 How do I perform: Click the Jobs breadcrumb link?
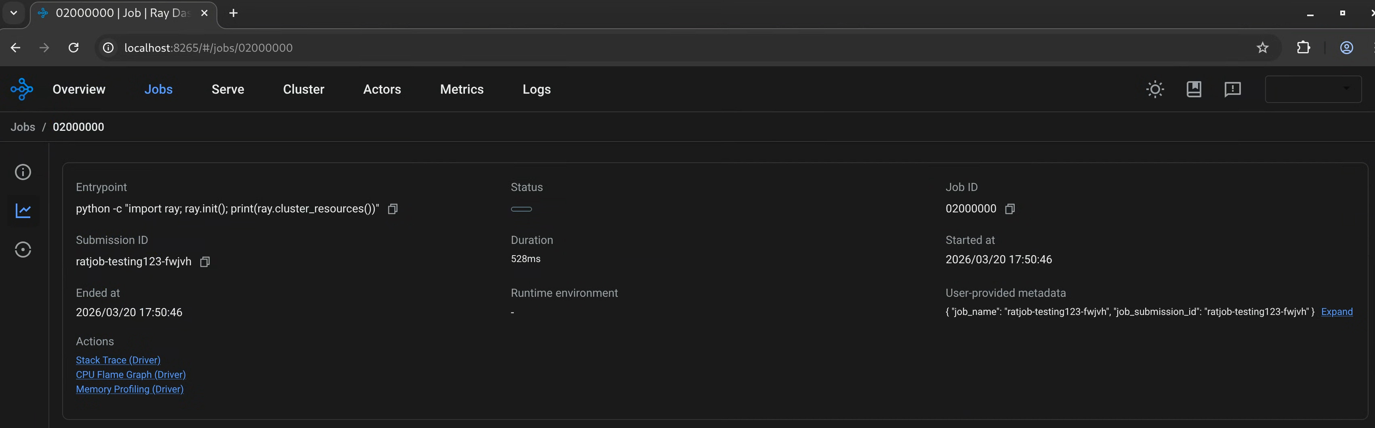point(23,127)
